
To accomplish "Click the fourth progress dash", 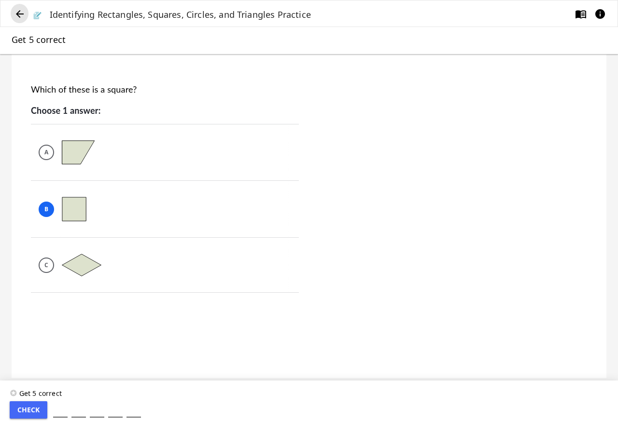I will [115, 417].
